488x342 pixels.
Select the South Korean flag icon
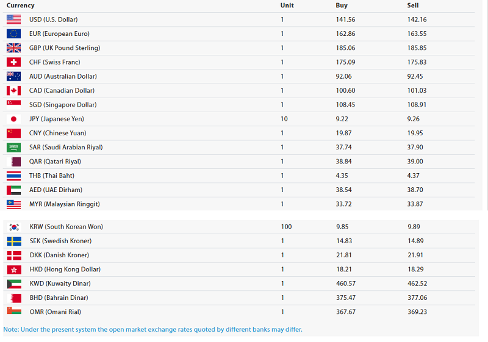[x=13, y=227]
